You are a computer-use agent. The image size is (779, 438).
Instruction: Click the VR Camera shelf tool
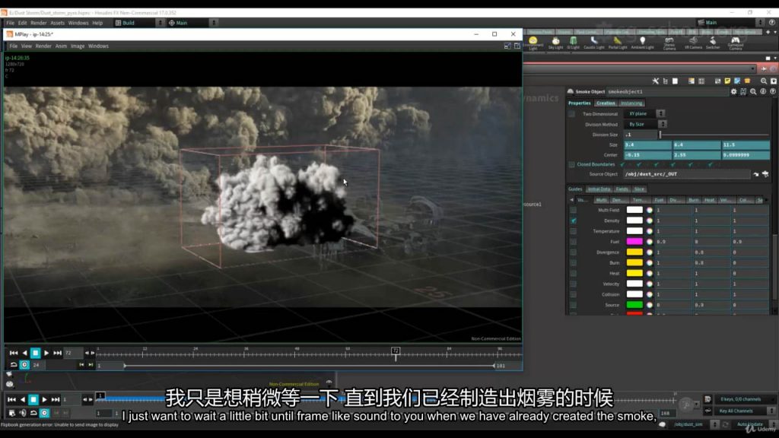693,43
